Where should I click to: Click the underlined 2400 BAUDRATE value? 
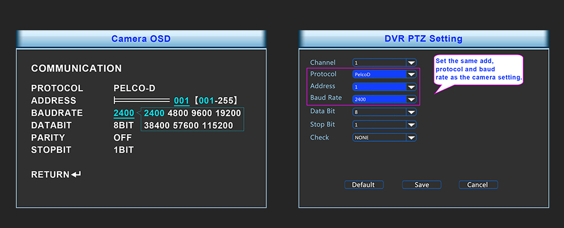124,113
